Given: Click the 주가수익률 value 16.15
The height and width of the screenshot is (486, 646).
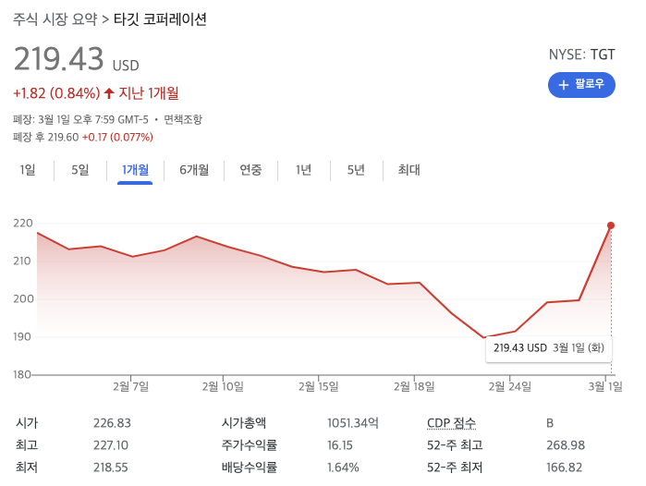Looking at the screenshot, I should pyautogui.click(x=340, y=445).
